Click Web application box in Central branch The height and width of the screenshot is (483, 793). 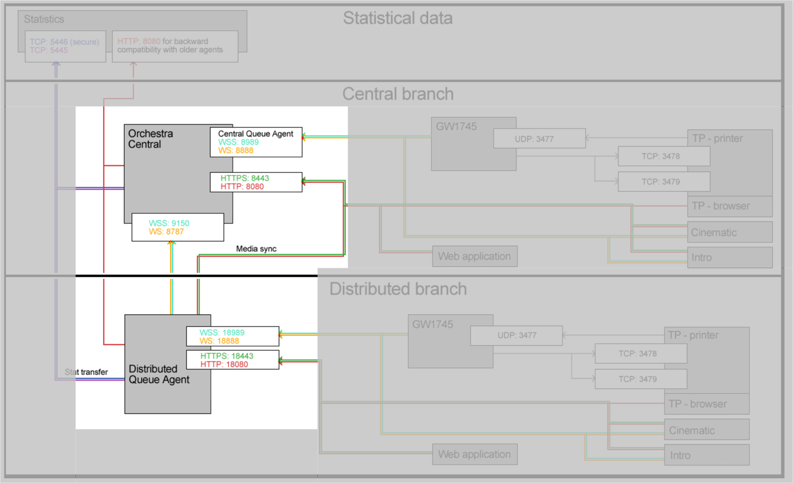(474, 256)
